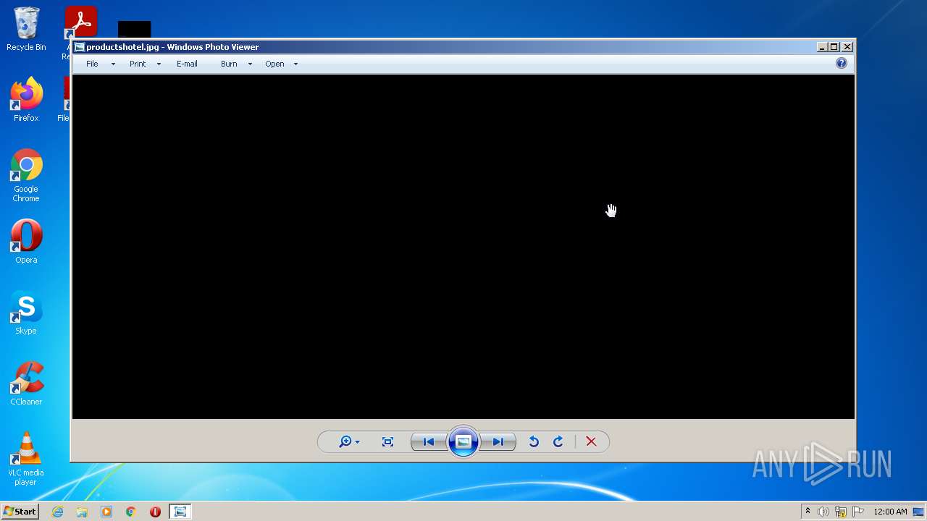Select the Adobe Reader desktop shortcut

tap(80, 23)
